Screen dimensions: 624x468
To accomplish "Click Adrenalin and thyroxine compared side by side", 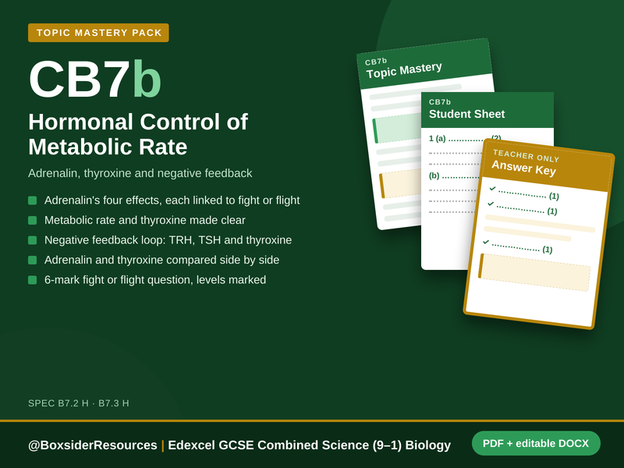I will 161,260.
